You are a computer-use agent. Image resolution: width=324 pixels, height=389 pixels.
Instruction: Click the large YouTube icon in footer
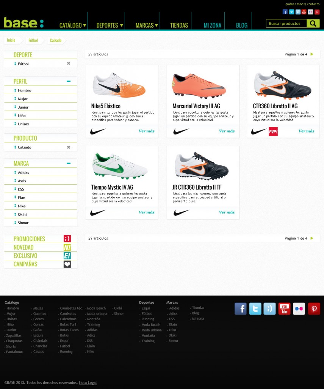[284, 308]
